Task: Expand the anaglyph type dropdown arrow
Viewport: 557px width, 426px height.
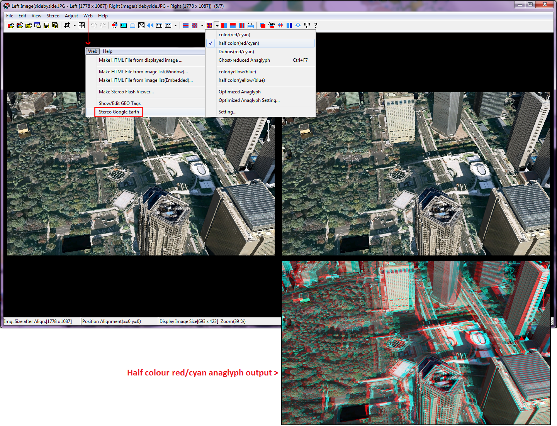Action: pyautogui.click(x=217, y=25)
